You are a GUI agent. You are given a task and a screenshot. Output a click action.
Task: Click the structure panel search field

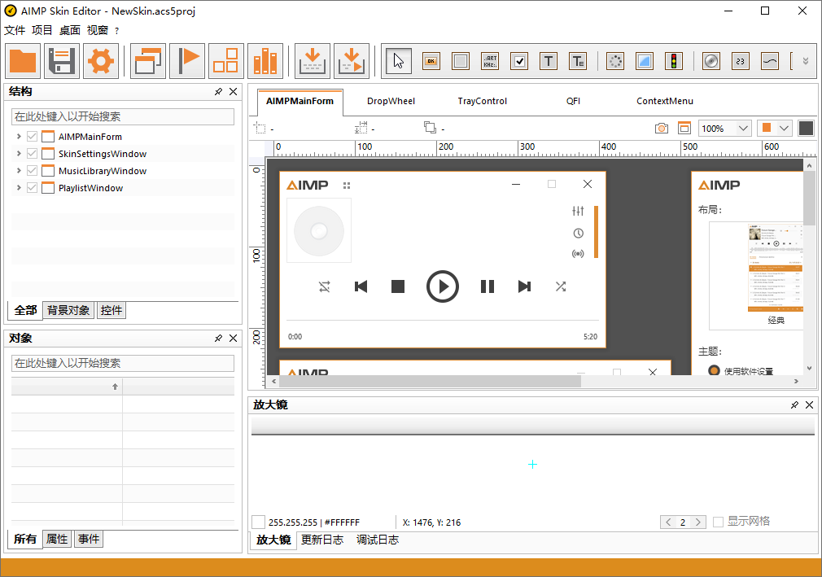coord(122,116)
